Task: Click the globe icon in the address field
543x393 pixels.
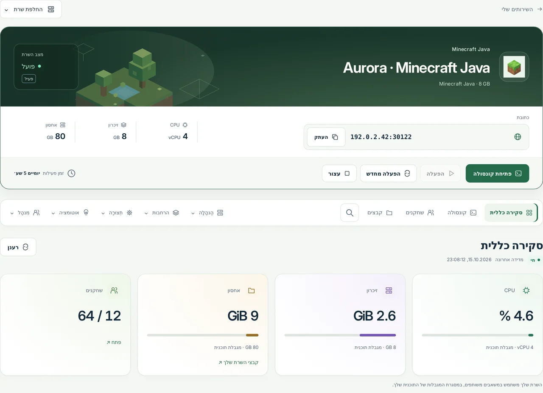Action: tap(518, 137)
